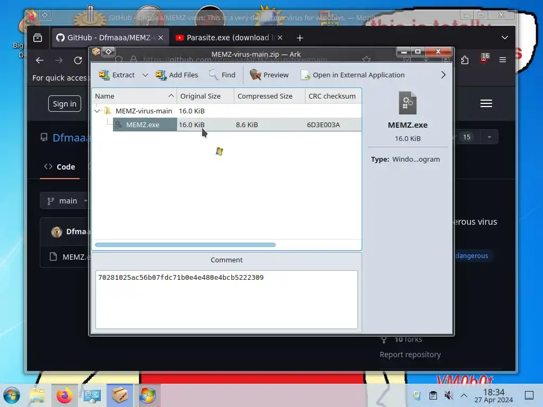This screenshot has width=543, height=407.
Task: Click the Windows flag taskbar icon
Action: click(x=147, y=395)
